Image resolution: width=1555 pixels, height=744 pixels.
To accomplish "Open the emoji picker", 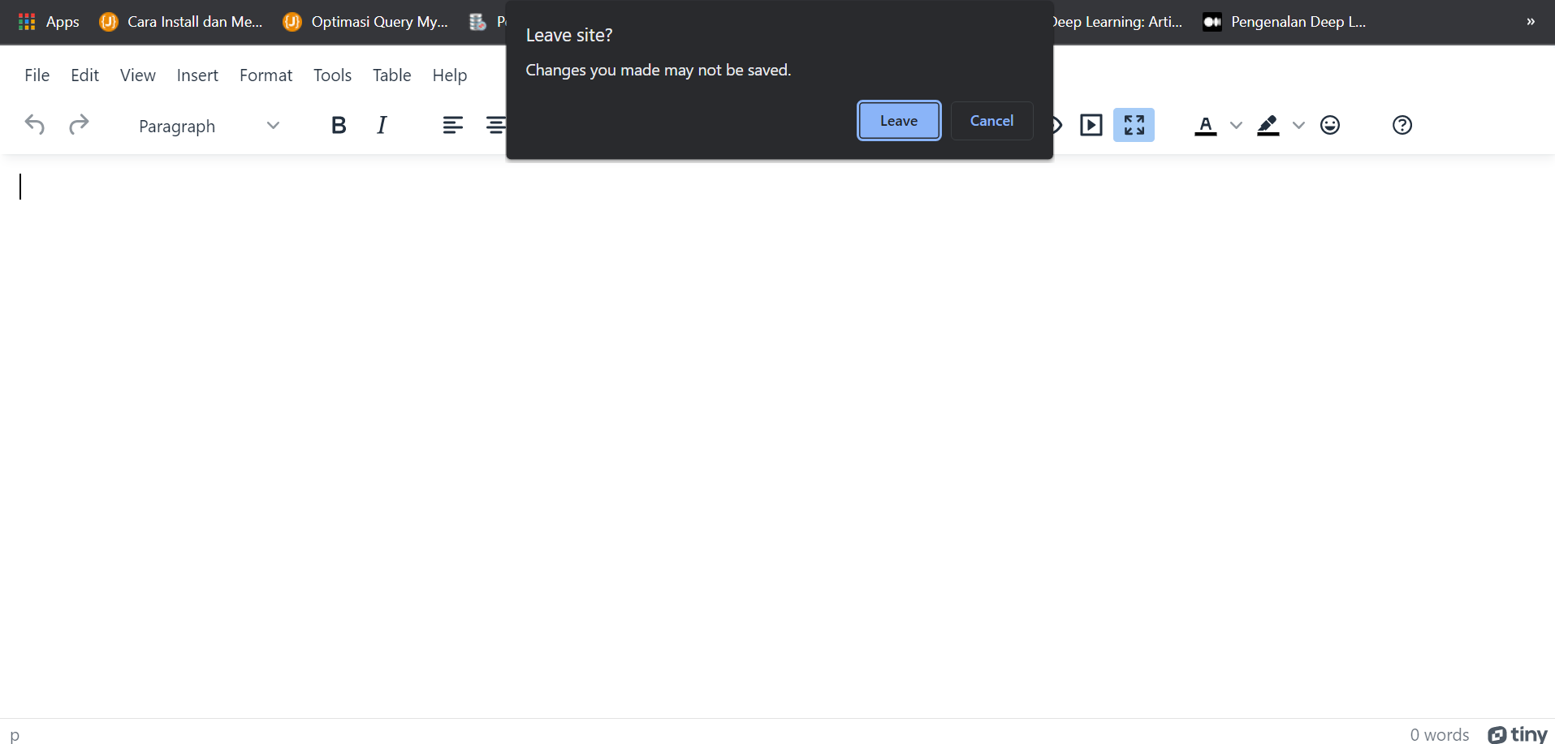I will click(x=1330, y=125).
